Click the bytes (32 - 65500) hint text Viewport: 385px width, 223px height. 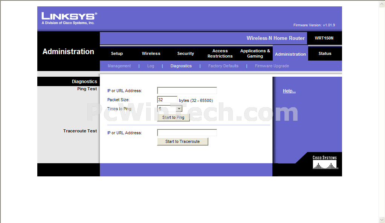click(x=196, y=100)
